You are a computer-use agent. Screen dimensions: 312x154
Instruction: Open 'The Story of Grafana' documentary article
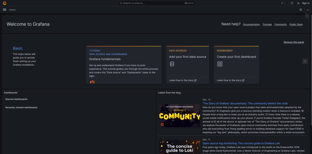pyautogui.click(x=245, y=103)
